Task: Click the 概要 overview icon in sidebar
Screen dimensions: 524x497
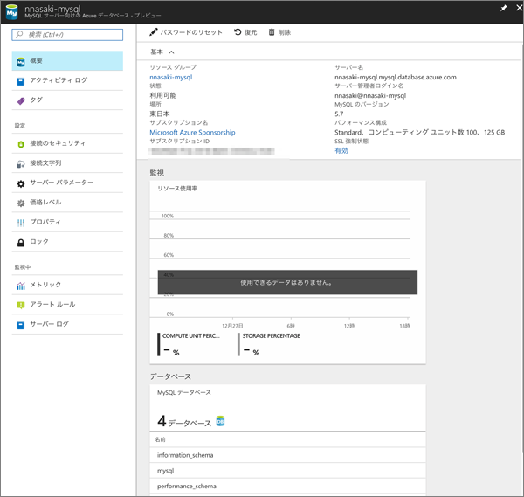Action: 21,61
